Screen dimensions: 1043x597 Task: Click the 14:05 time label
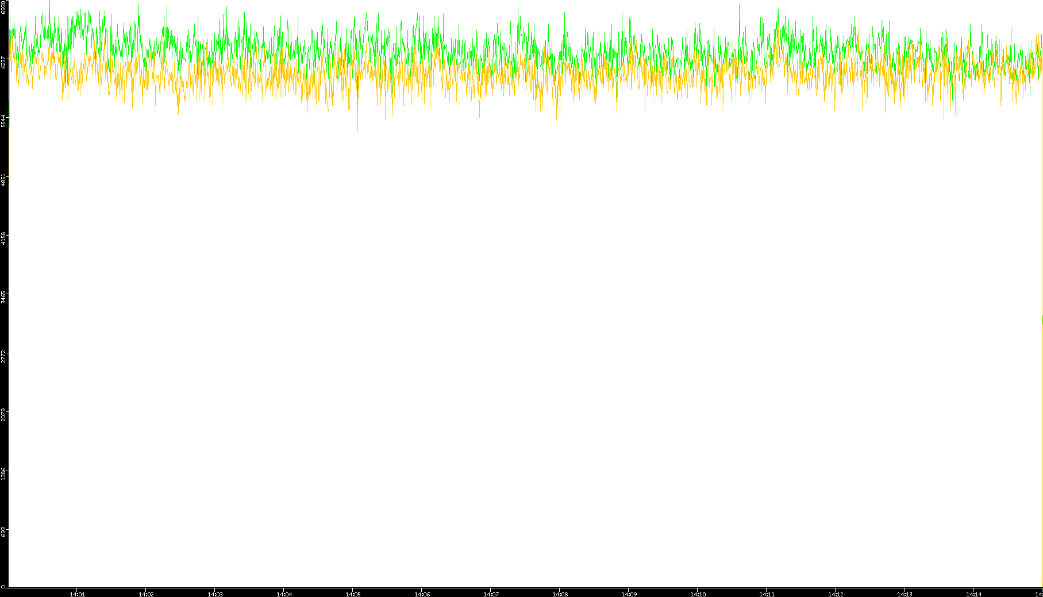click(x=353, y=594)
